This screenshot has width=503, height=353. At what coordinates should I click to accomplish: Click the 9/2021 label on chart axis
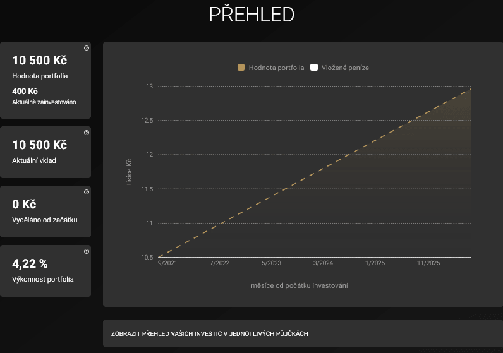pos(167,263)
